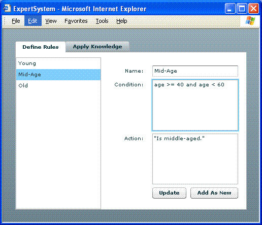The width and height of the screenshot is (262, 225).
Task: Select the Young rule in list
Action: point(58,63)
